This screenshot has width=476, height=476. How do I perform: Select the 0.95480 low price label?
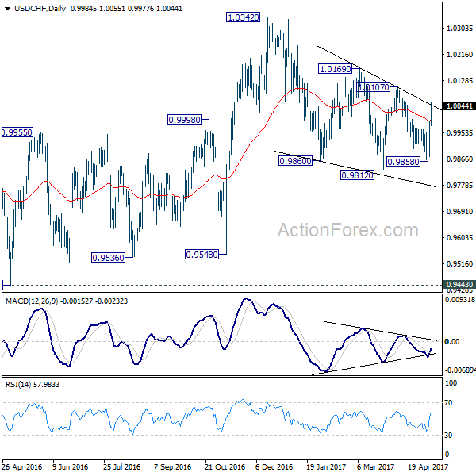point(202,254)
